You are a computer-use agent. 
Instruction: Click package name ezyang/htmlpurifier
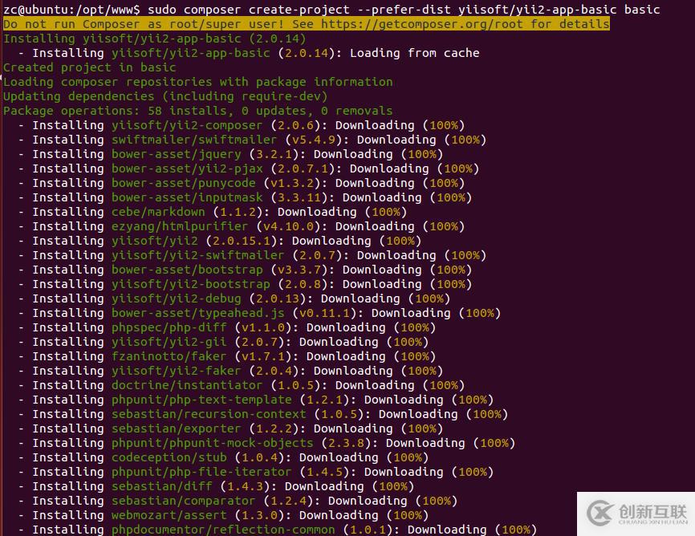tap(180, 226)
